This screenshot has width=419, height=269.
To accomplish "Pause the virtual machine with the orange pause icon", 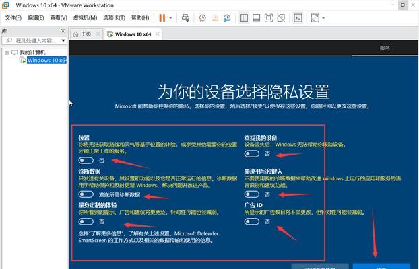I will (x=162, y=18).
